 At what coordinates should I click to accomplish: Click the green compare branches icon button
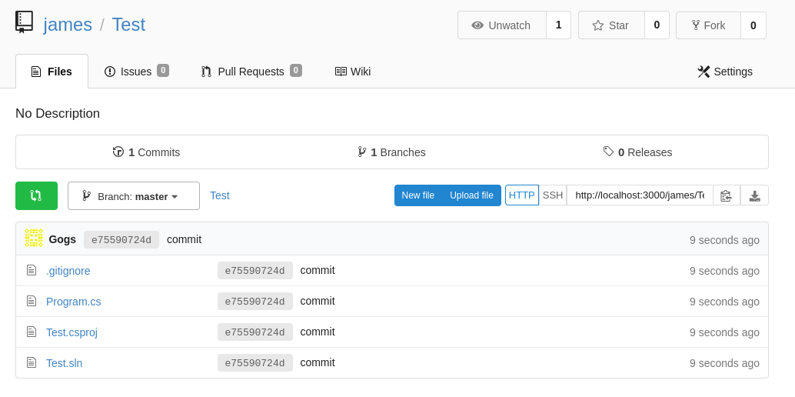pos(36,195)
